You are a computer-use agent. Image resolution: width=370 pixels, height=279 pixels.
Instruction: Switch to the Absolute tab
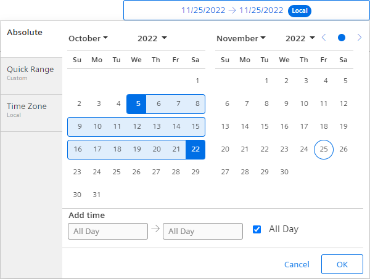[31, 39]
